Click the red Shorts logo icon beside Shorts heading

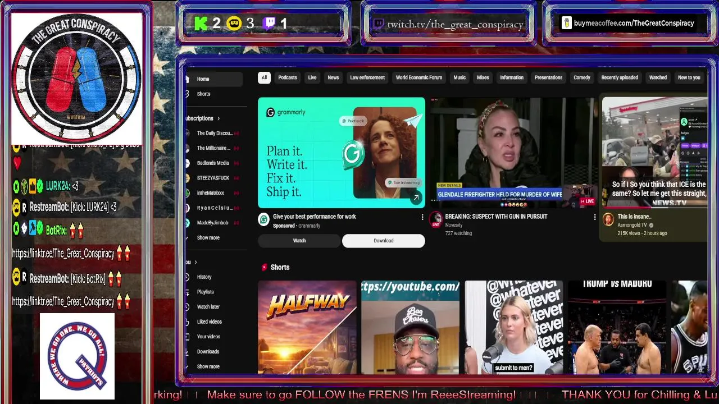(x=263, y=267)
